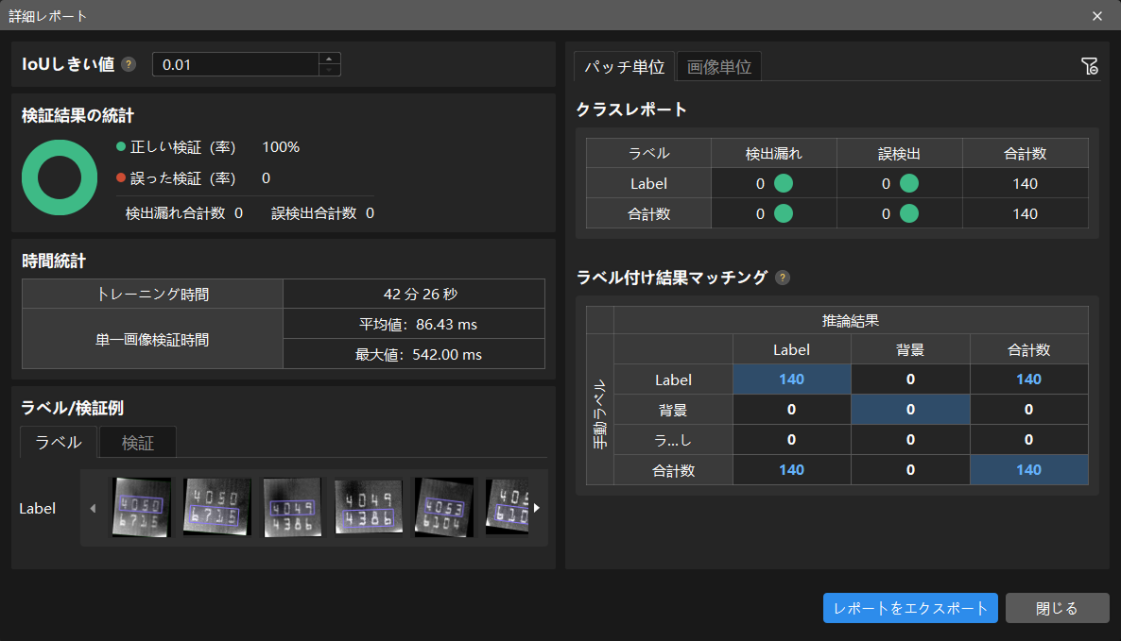
Task: Click highlighted 140 in matrix bottom-right total
Action: (x=1028, y=470)
